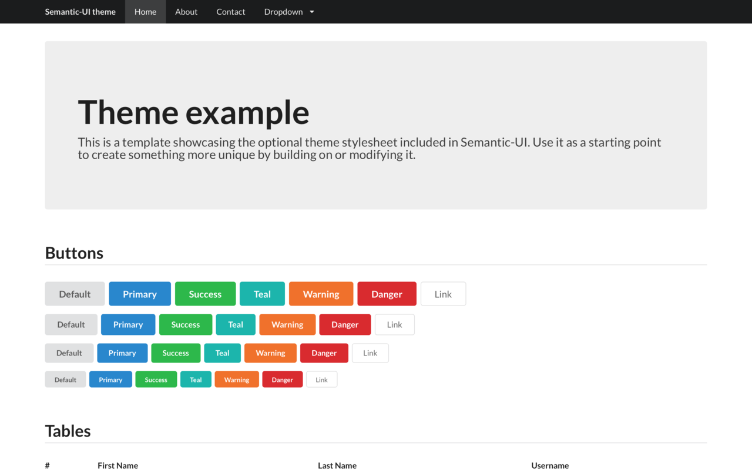This screenshot has width=752, height=470.
Task: Click the smallest Teal button
Action: pyautogui.click(x=196, y=380)
